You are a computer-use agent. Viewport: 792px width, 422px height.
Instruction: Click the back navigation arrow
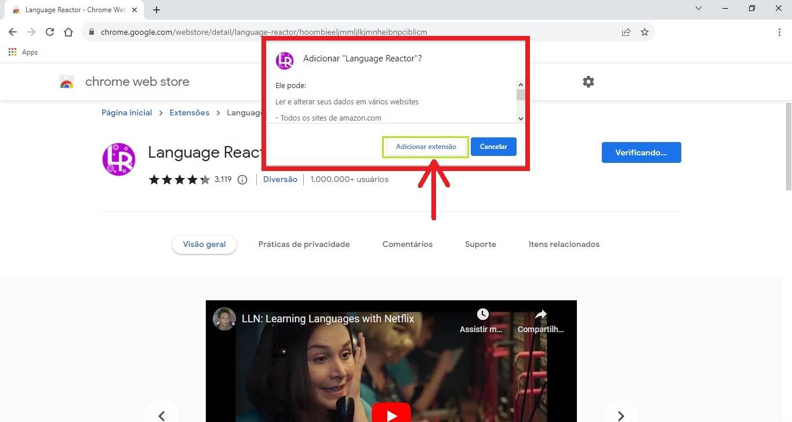click(x=13, y=32)
